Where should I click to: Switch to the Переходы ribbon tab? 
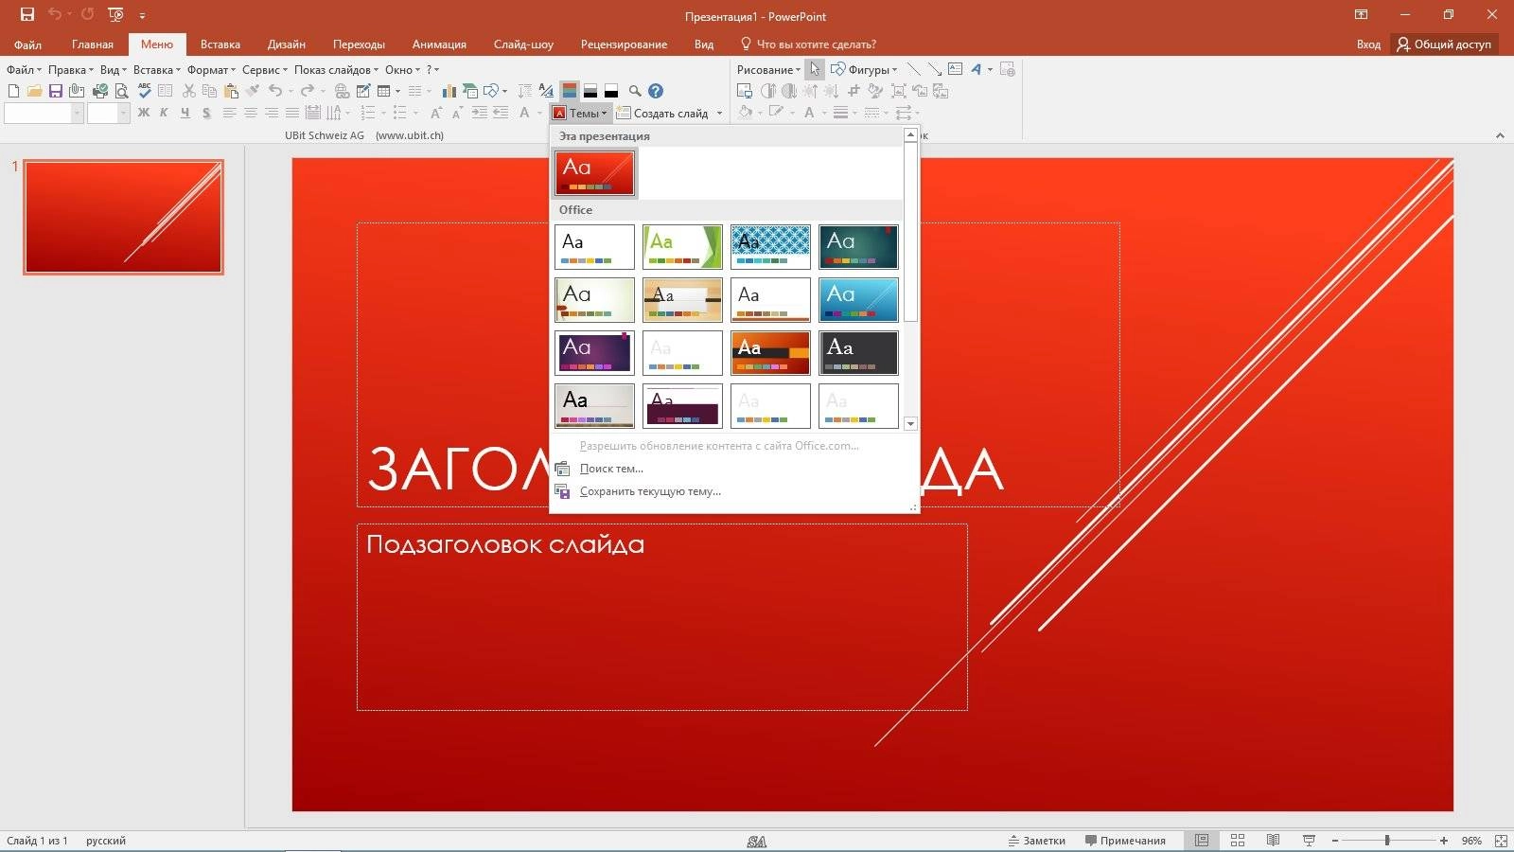(x=359, y=44)
